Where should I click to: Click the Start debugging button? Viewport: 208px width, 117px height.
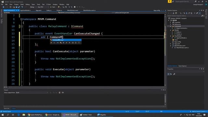pos(53,7)
